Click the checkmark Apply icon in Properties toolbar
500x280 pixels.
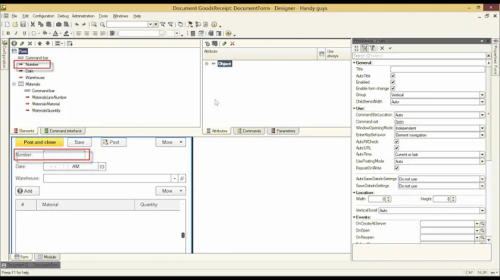[x=390, y=48]
